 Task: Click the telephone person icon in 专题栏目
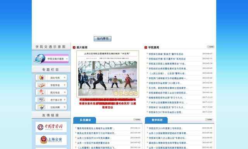point(41,92)
